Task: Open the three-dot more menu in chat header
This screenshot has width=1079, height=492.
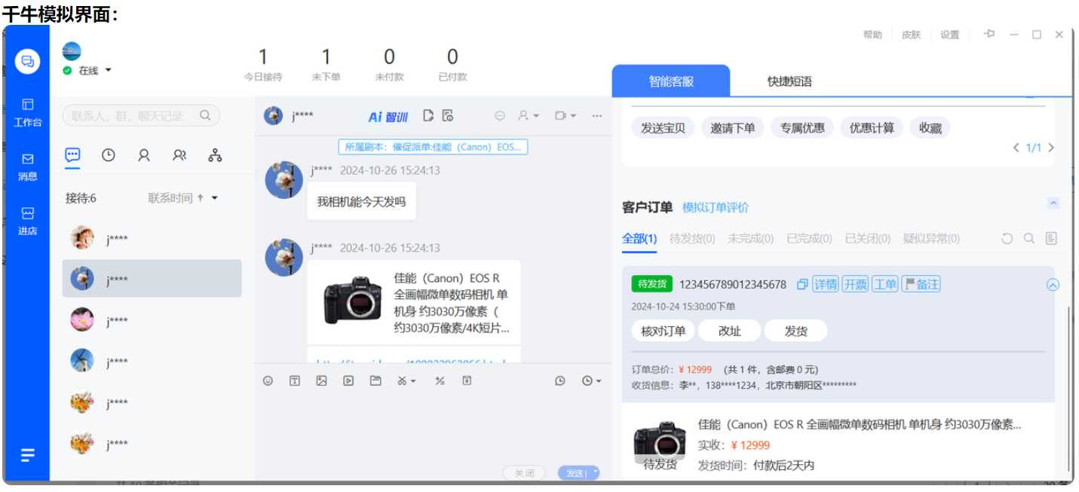Action: (597, 115)
